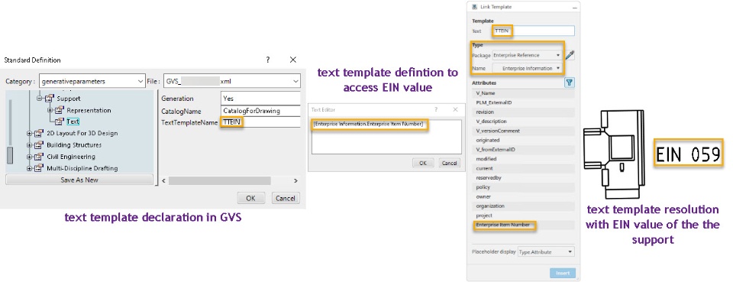Click the Attributes filter funnel icon
The height and width of the screenshot is (282, 733).
point(570,83)
